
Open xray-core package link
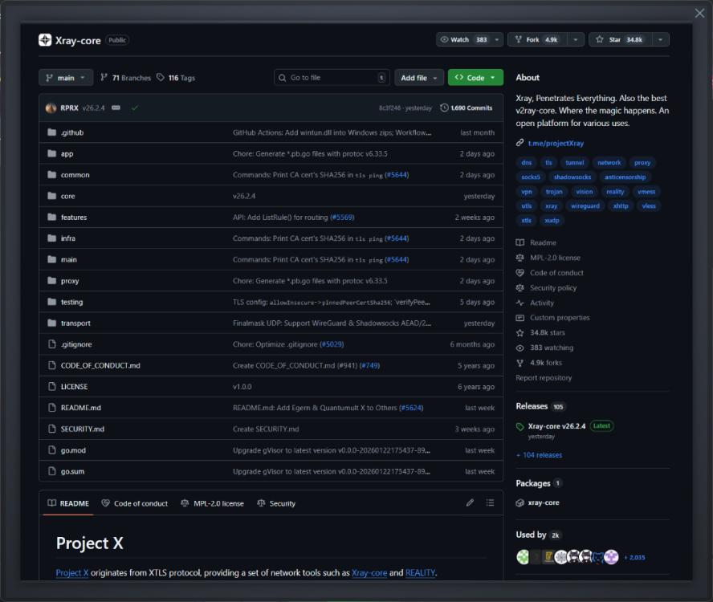(544, 503)
